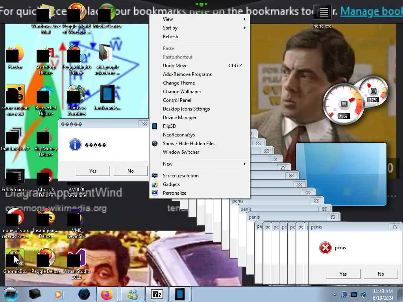This screenshot has width=403, height=302.
Task: Open Desktop Icons Settings entry
Action: (x=200, y=109)
